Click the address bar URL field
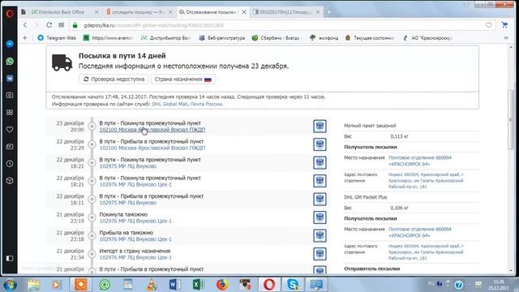The image size is (519, 292). [x=281, y=25]
